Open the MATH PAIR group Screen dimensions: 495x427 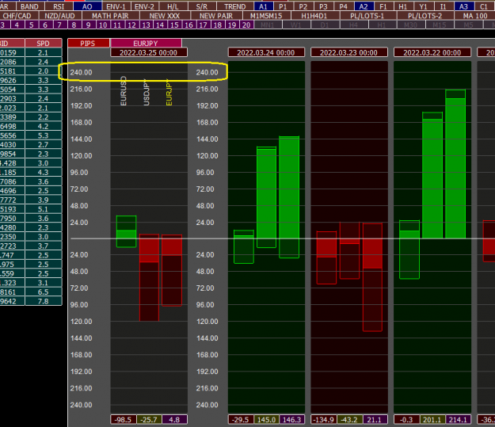(110, 16)
